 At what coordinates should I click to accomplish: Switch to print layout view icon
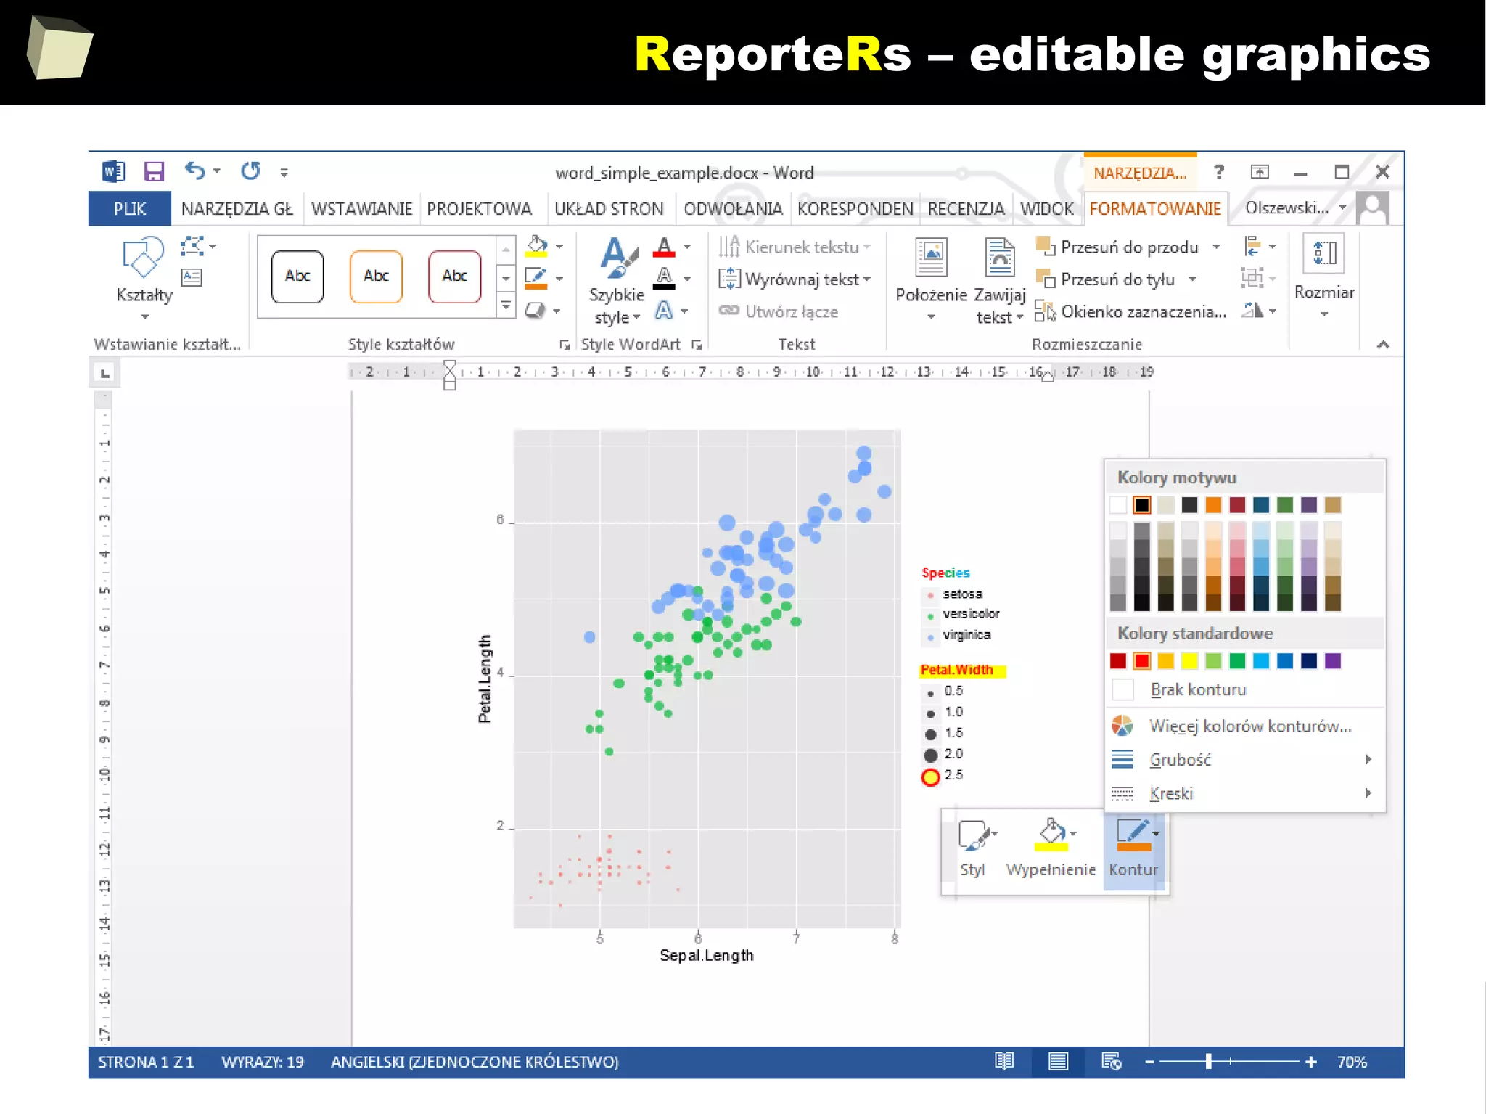coord(1058,1062)
